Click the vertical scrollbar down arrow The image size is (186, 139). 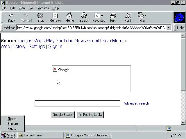(x=183, y=122)
